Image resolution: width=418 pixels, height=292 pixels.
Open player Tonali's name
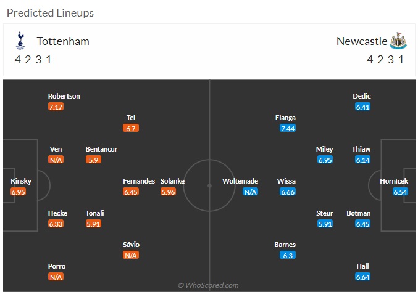coord(94,213)
